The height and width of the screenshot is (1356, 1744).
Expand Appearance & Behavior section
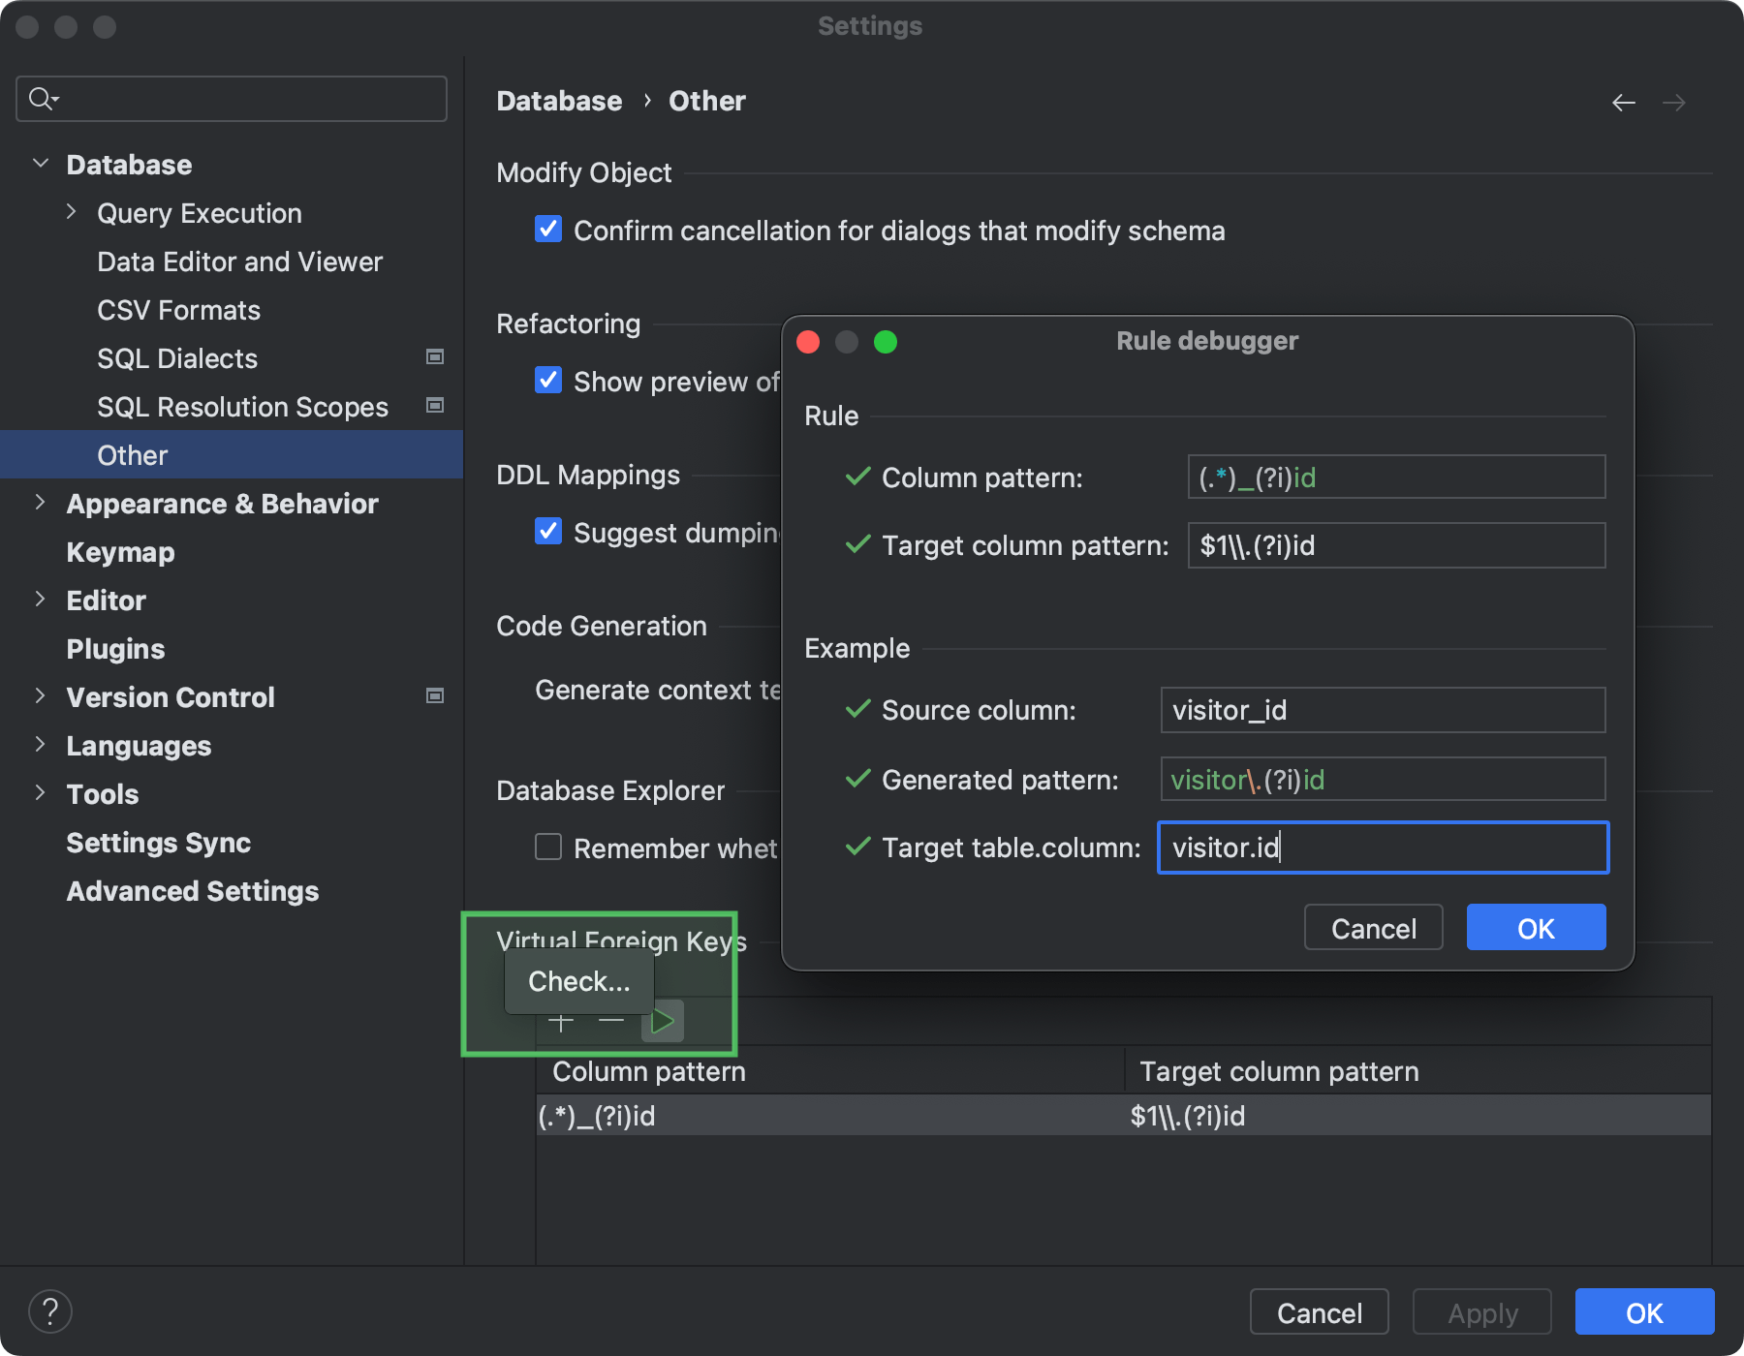point(41,502)
